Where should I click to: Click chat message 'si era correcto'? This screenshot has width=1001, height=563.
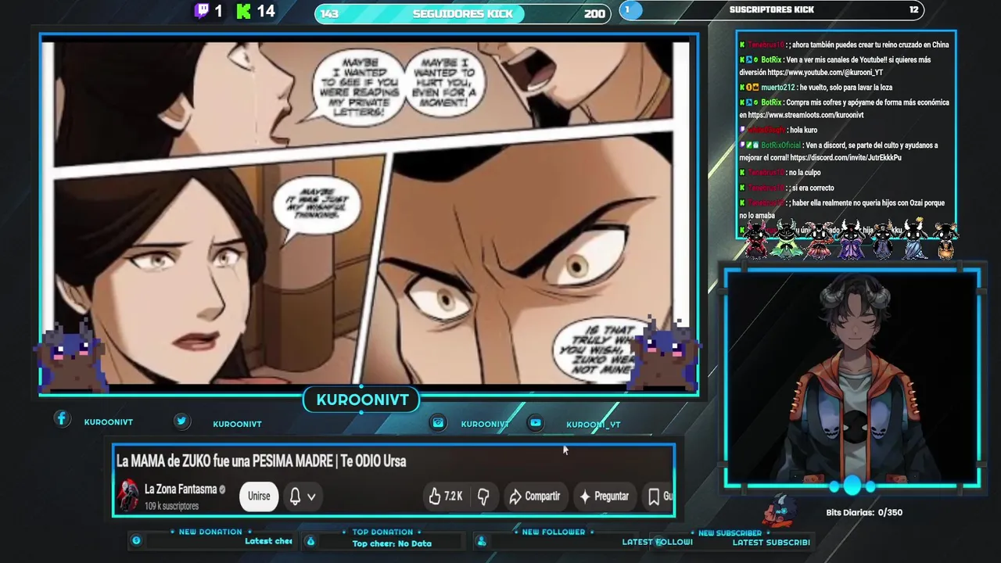[812, 188]
